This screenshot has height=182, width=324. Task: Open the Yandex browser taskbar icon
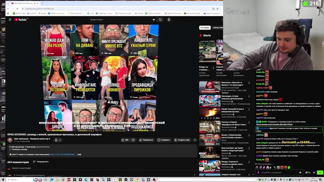click(114, 180)
